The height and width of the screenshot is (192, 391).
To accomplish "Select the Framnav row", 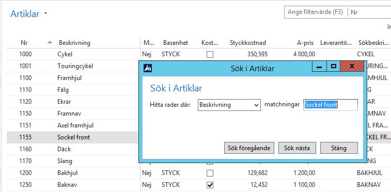I will pyautogui.click(x=72, y=114).
